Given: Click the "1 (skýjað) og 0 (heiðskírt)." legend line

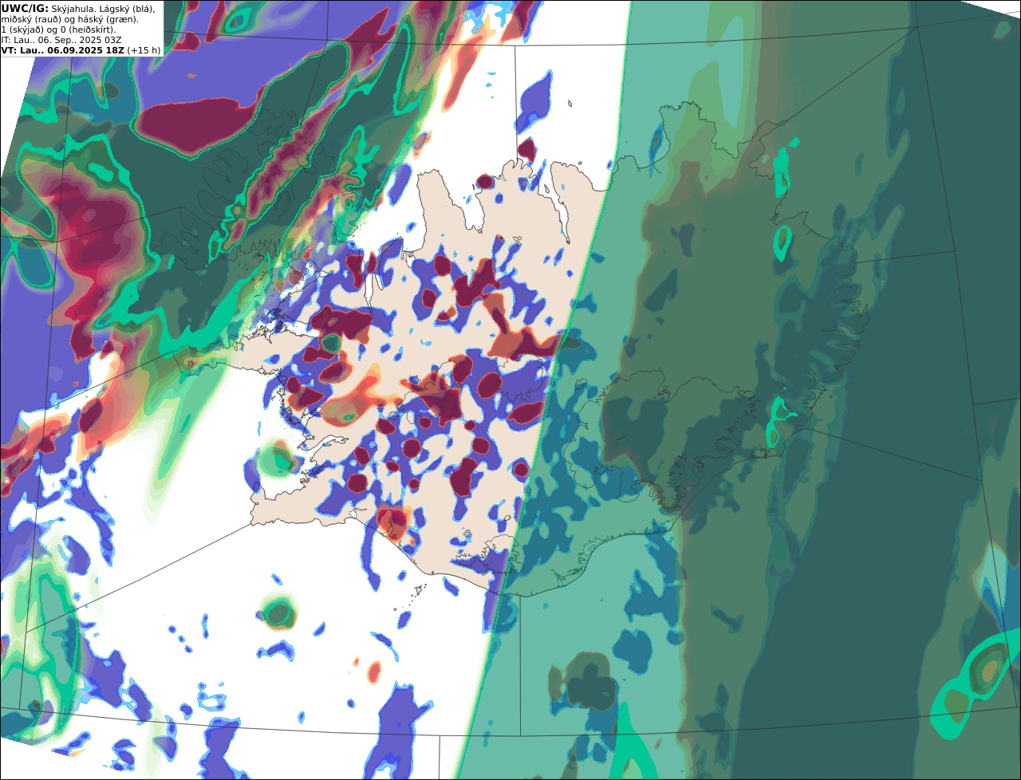Looking at the screenshot, I should click(x=58, y=30).
